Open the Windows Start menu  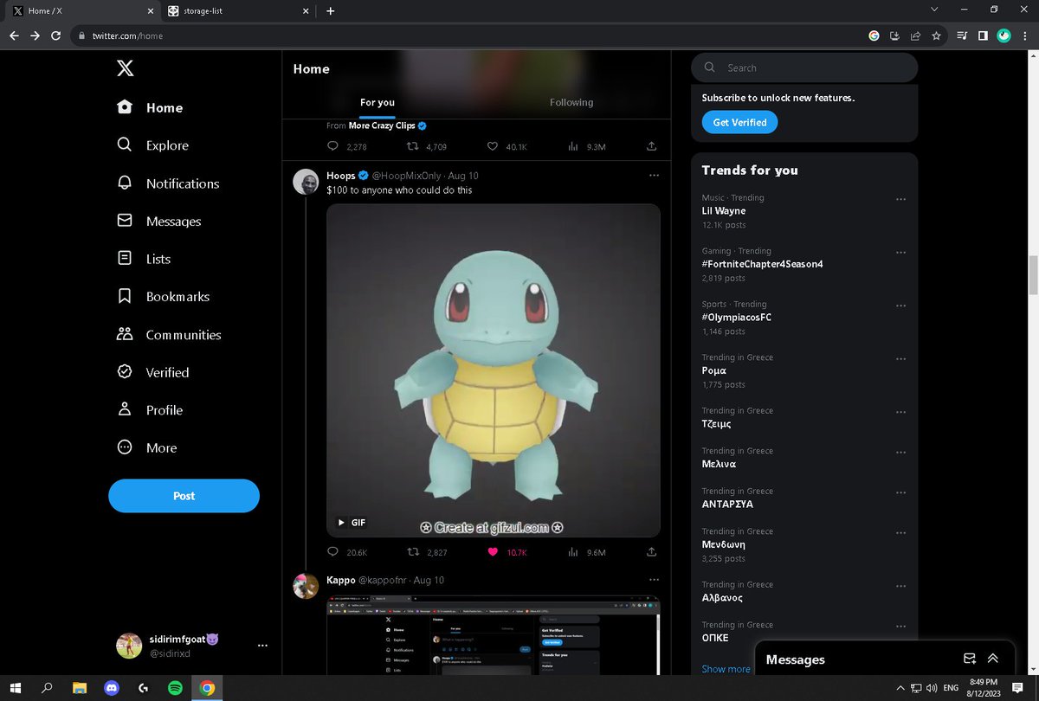(x=15, y=688)
